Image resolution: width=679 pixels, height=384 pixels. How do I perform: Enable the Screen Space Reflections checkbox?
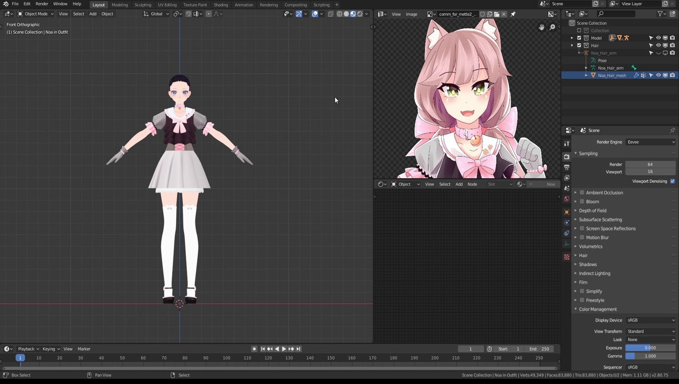tap(582, 228)
